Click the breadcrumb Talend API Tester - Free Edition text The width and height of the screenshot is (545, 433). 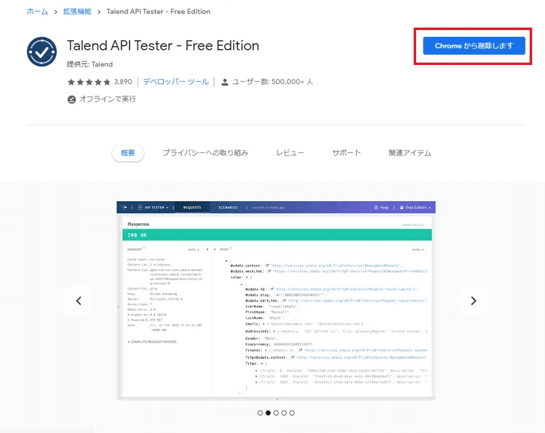click(158, 12)
